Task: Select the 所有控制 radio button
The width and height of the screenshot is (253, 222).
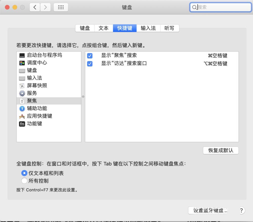Action: click(x=24, y=181)
